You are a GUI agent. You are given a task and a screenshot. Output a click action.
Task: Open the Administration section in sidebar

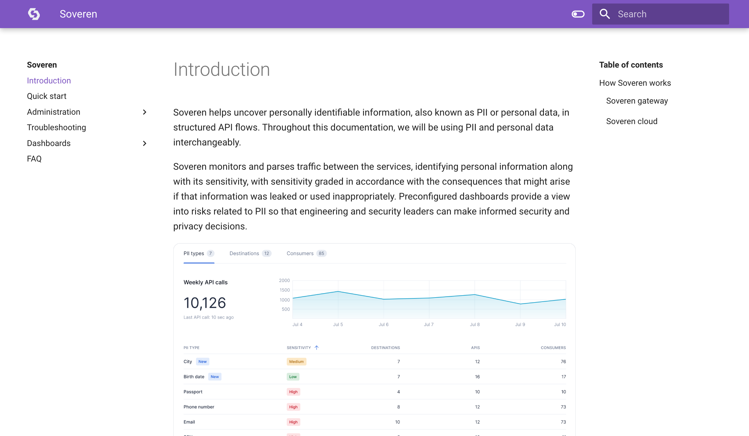coord(54,112)
